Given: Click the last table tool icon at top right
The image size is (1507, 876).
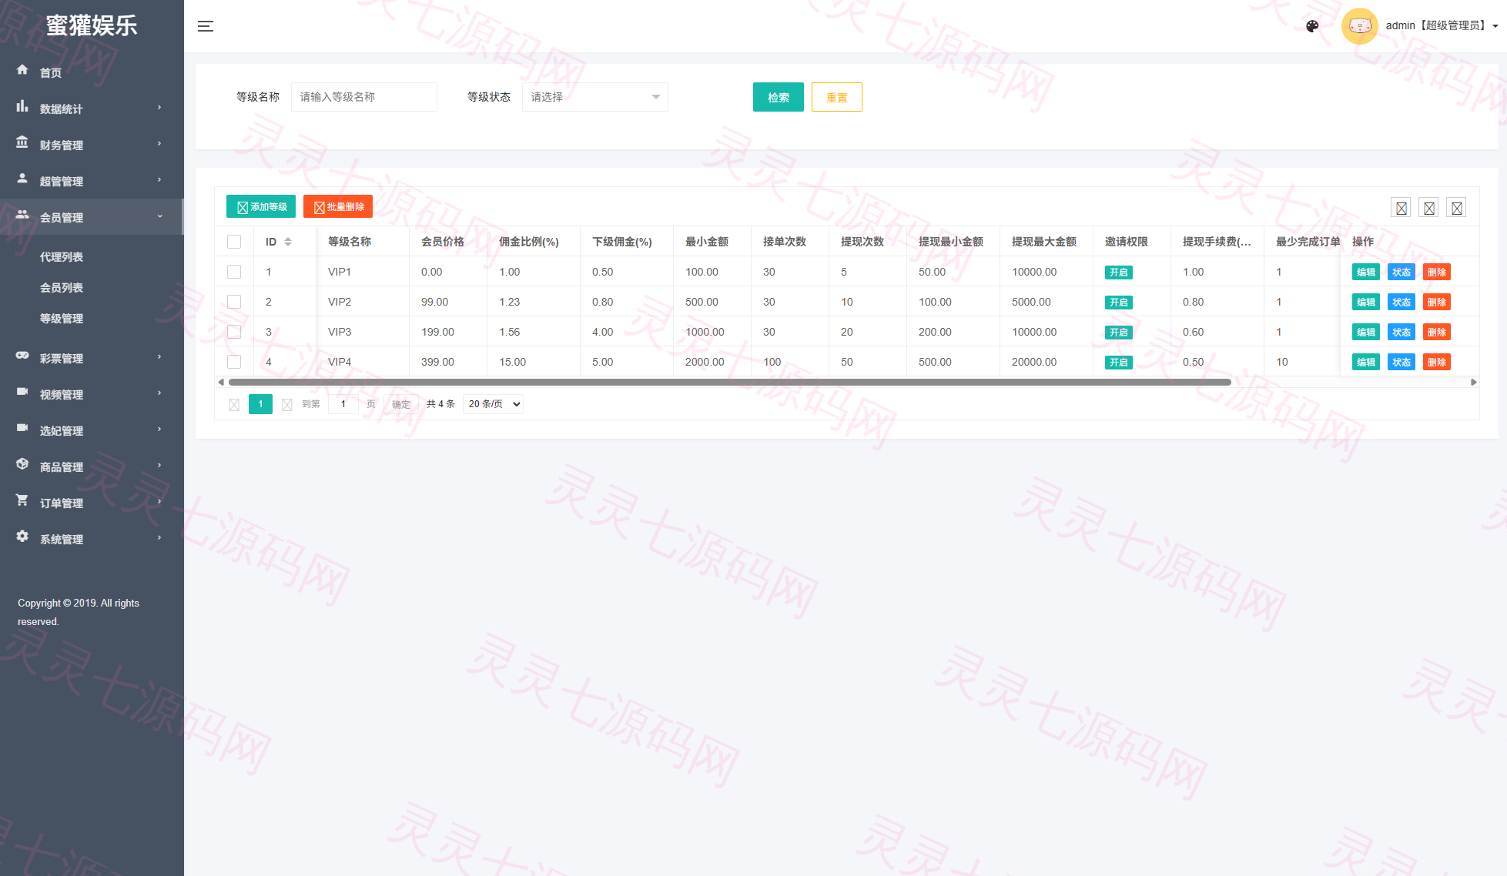Looking at the screenshot, I should 1456,208.
